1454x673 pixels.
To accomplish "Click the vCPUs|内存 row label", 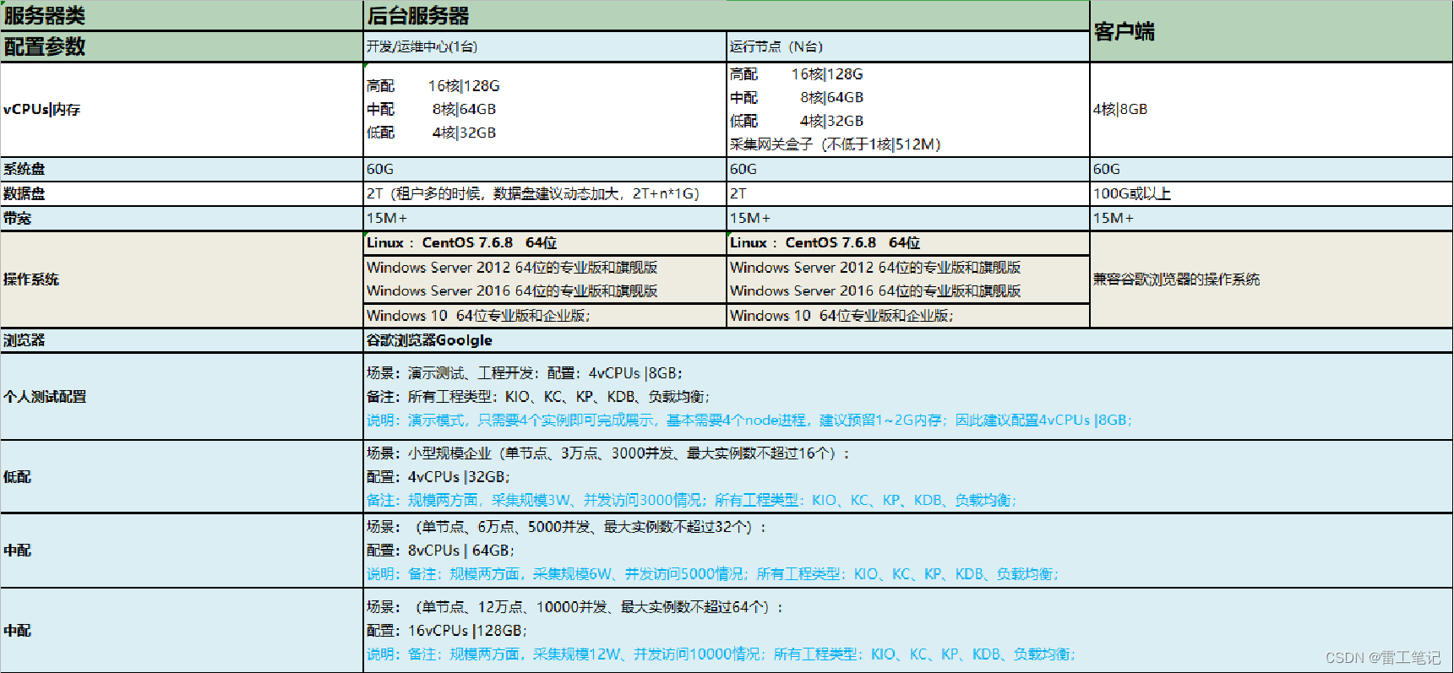I will (x=182, y=109).
